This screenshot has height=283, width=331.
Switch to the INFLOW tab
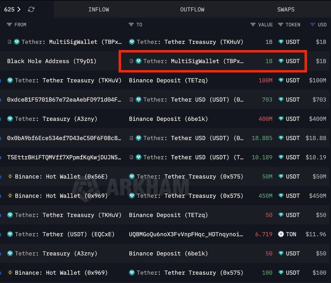[x=98, y=10]
